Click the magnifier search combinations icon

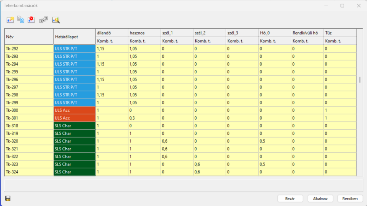tap(56, 20)
